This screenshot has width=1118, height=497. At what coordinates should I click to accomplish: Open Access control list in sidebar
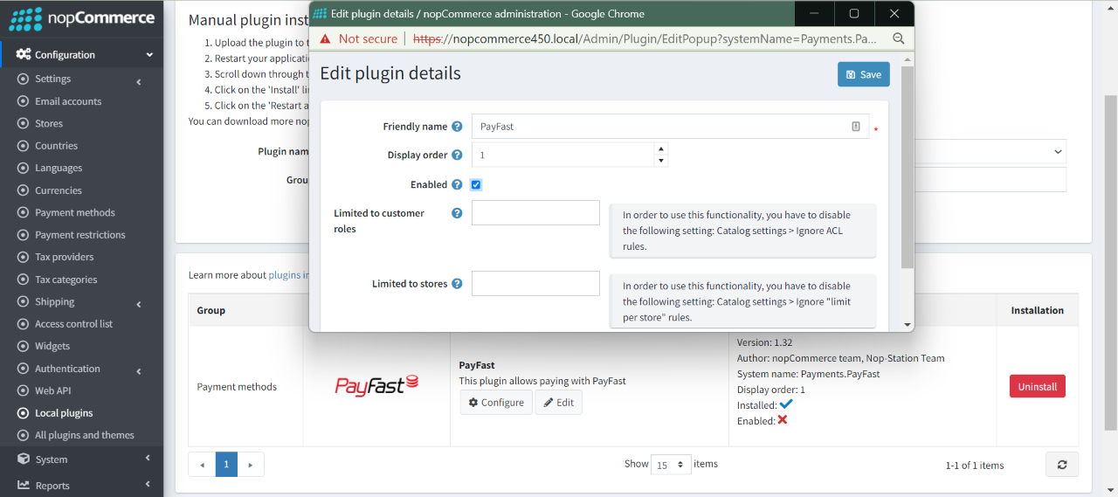tap(73, 324)
